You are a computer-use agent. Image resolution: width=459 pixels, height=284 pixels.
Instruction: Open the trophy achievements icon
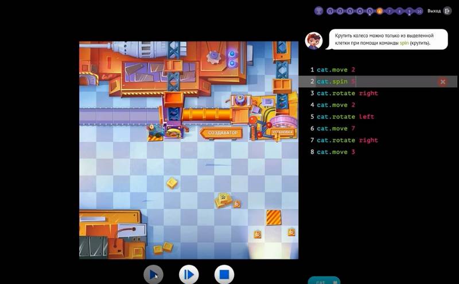point(318,11)
